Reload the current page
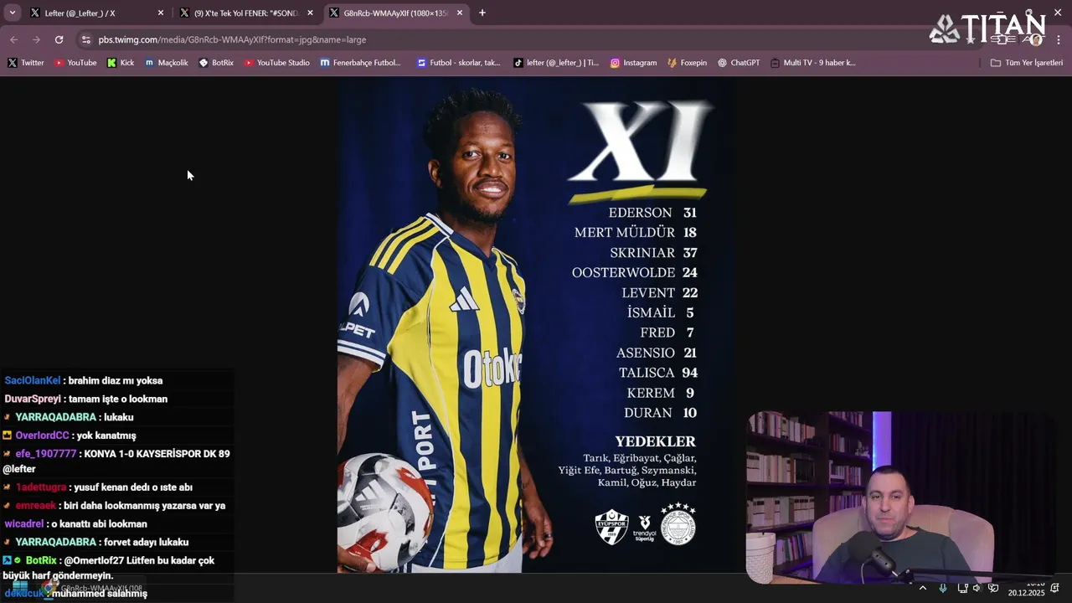 (x=59, y=39)
